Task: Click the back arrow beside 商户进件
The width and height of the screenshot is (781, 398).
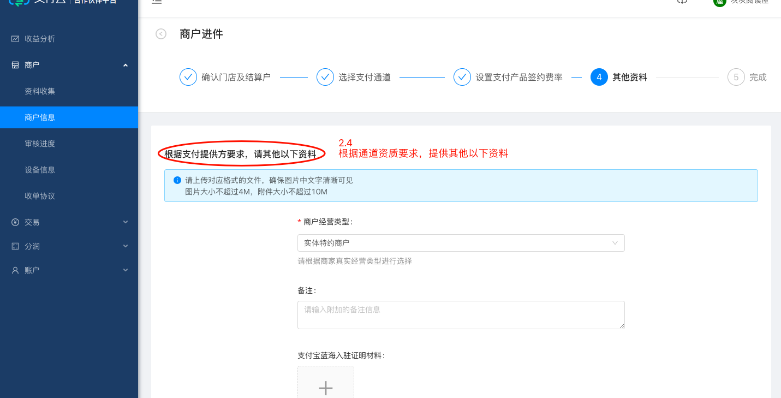Action: pos(161,34)
